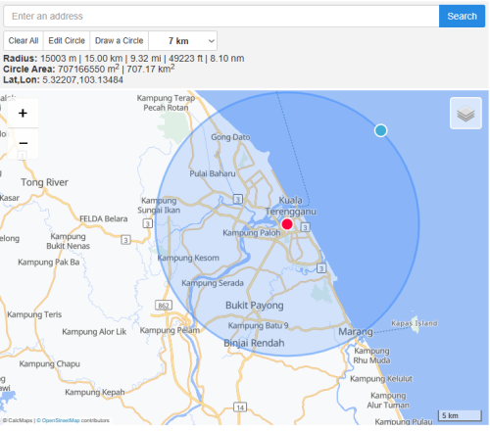Screen dimensions: 490x431
Task: Select the Edit Circle option
Action: (67, 41)
